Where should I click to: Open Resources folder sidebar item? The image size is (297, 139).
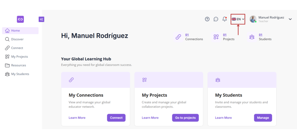(x=20, y=65)
